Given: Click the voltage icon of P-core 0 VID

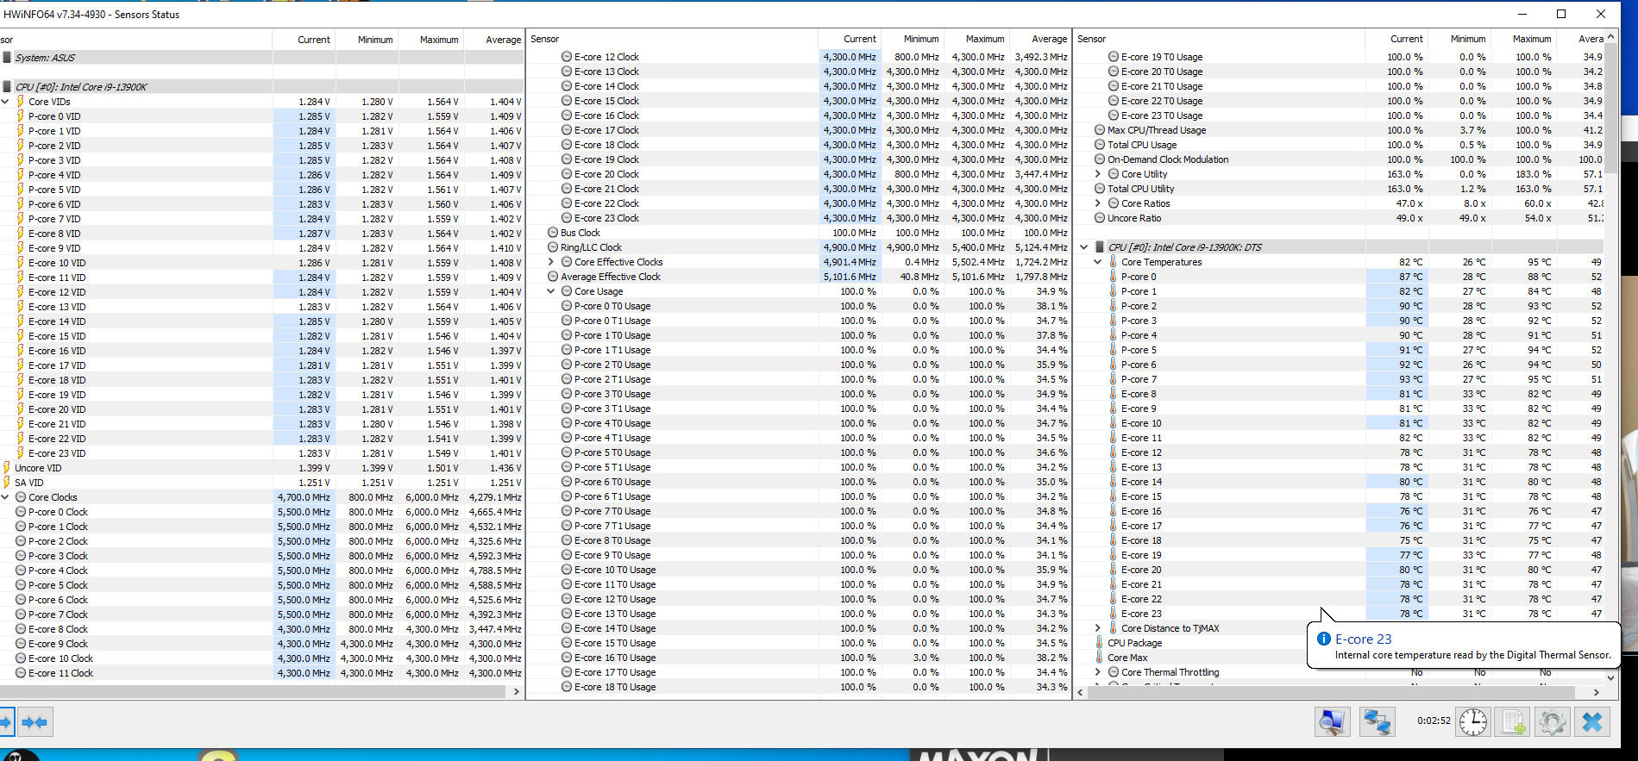Looking at the screenshot, I should click(x=21, y=116).
